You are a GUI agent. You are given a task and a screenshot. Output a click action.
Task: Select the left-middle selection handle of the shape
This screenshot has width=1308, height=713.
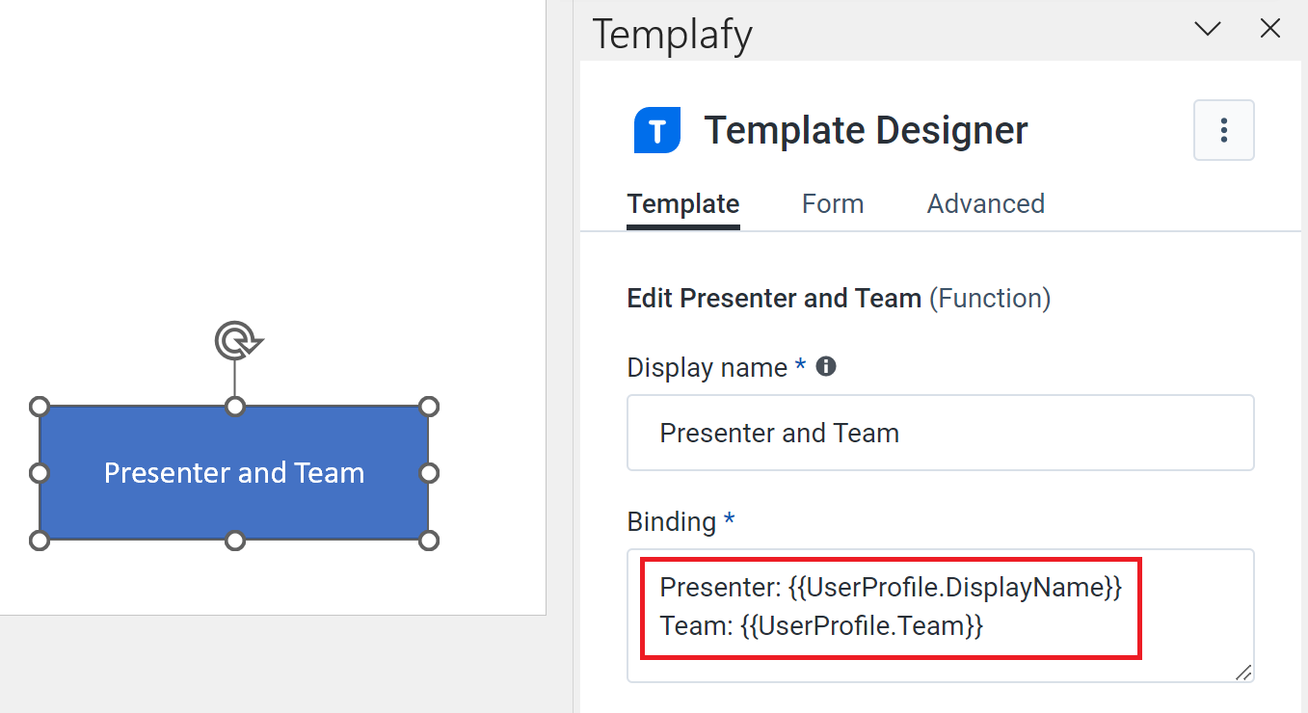click(x=39, y=473)
